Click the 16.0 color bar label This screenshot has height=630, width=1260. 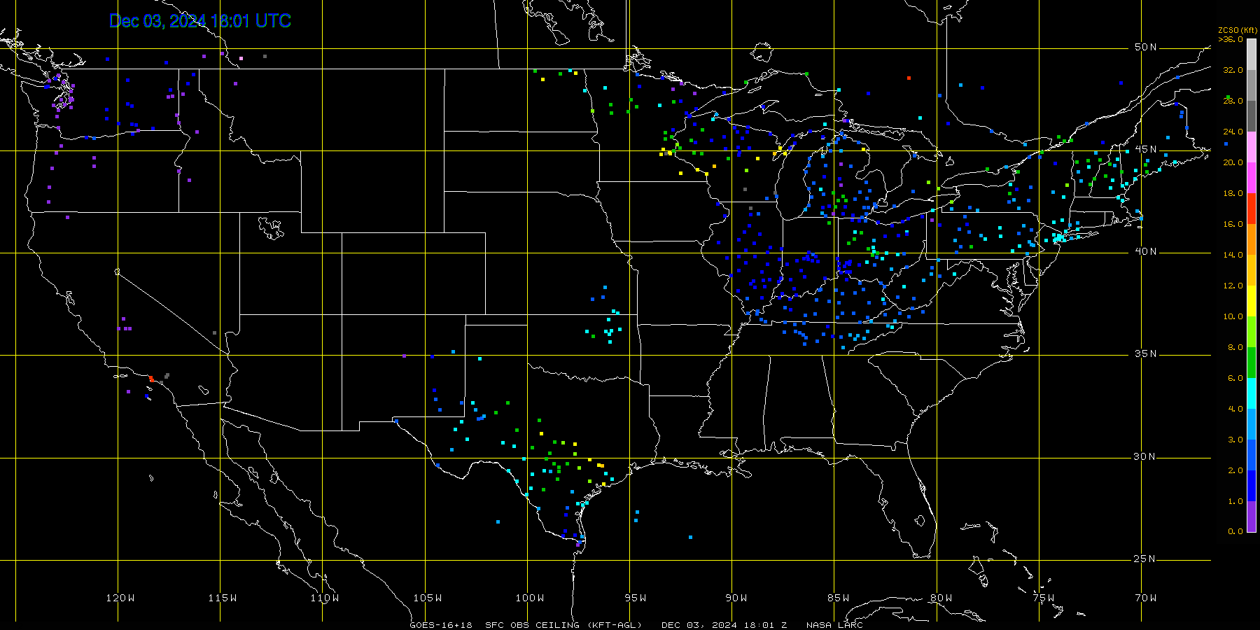[x=1233, y=224]
